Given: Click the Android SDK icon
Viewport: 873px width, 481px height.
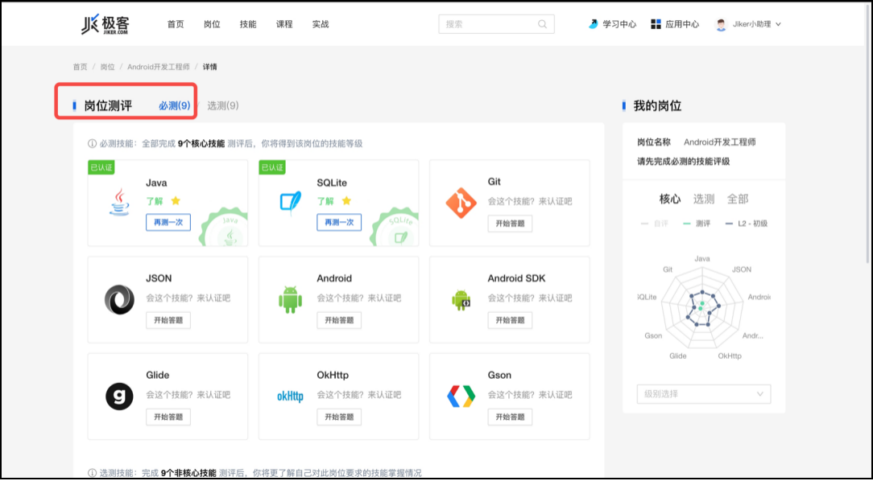Looking at the screenshot, I should [461, 300].
